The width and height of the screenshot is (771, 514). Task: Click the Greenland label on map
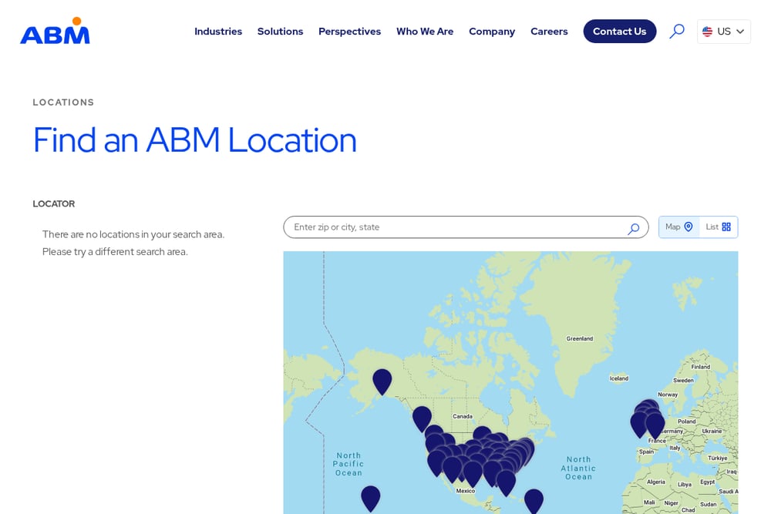(x=580, y=338)
